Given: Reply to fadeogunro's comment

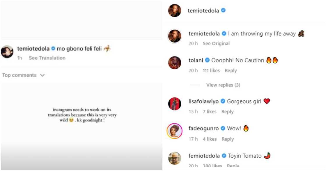Looking at the screenshot, I should pos(227,139).
